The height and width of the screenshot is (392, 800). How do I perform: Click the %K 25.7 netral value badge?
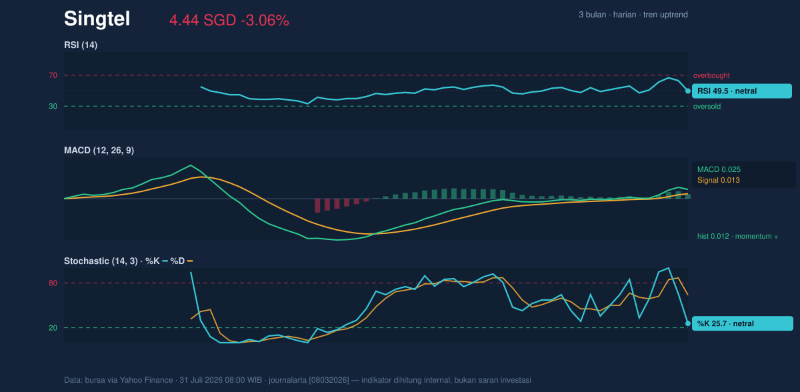(x=741, y=323)
